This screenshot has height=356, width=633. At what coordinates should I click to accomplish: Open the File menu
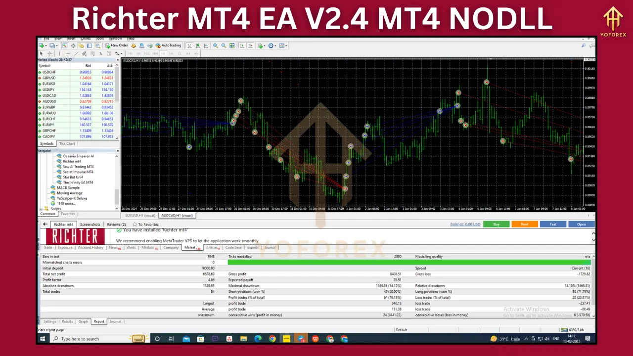click(x=46, y=38)
